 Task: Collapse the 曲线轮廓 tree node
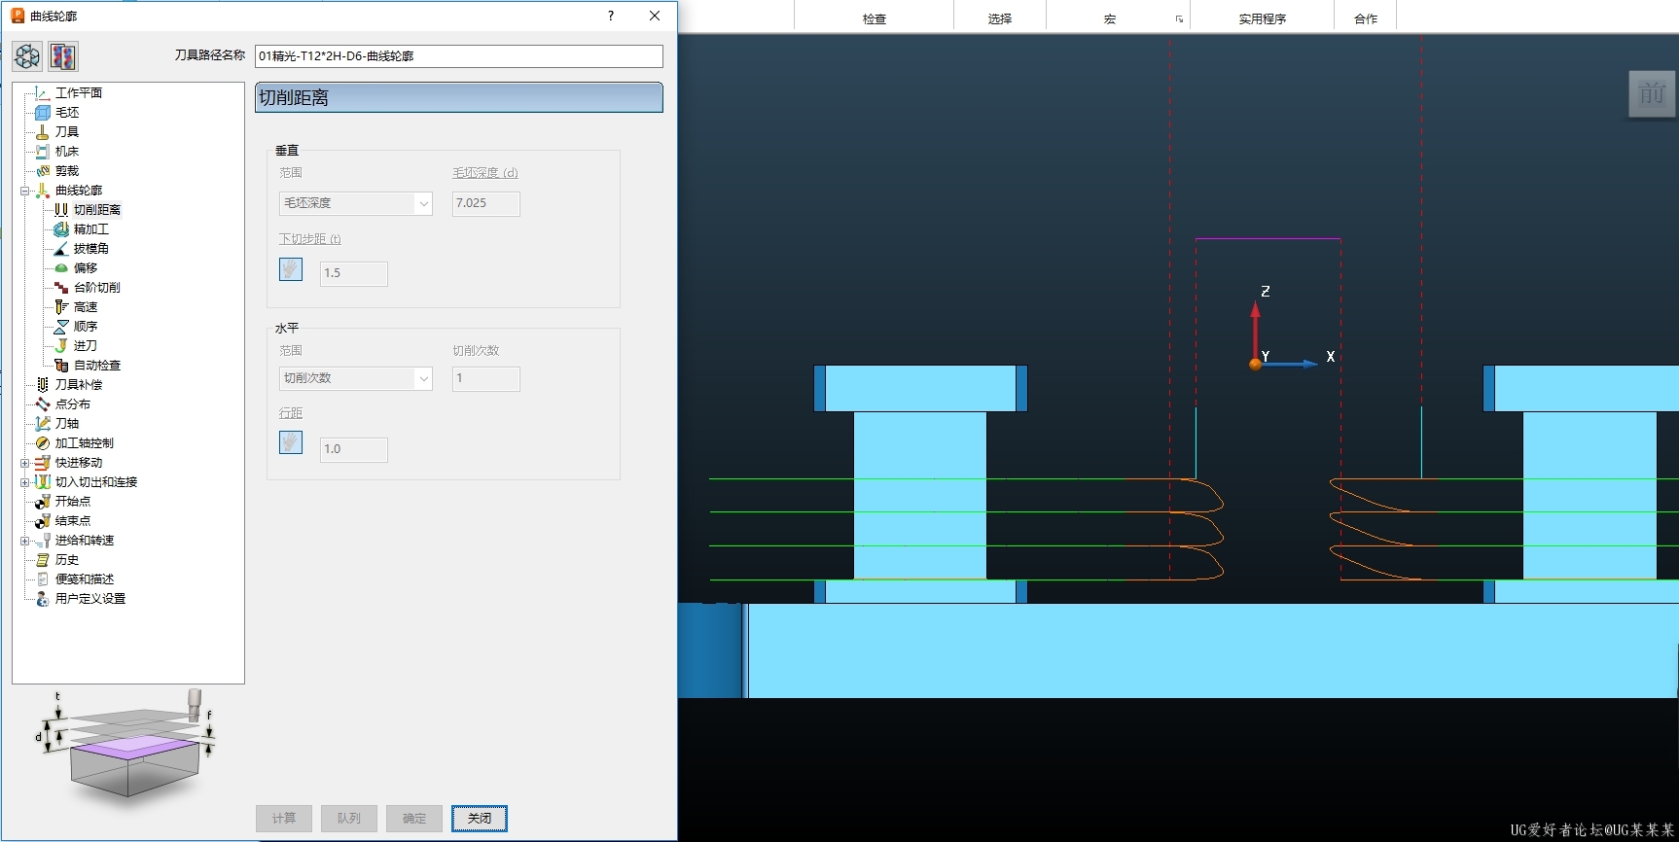point(24,191)
